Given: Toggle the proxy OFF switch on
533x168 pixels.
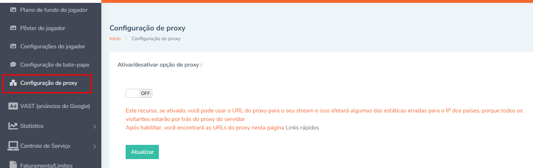Looking at the screenshot, I should pyautogui.click(x=139, y=93).
